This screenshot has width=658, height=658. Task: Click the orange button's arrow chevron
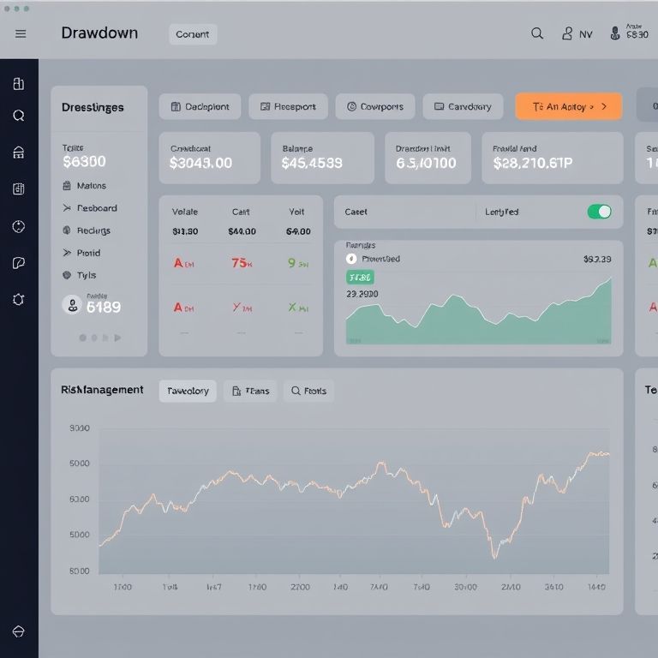(x=604, y=107)
